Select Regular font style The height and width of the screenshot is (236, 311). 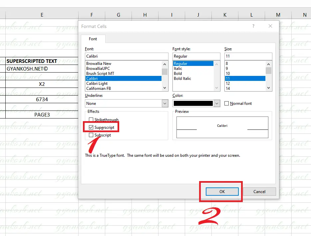193,64
